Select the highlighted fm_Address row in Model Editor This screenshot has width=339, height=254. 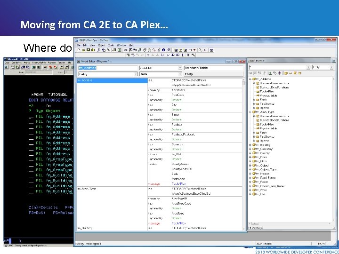tap(112, 80)
